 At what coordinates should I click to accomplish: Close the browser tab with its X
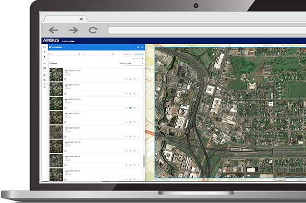(81, 19)
